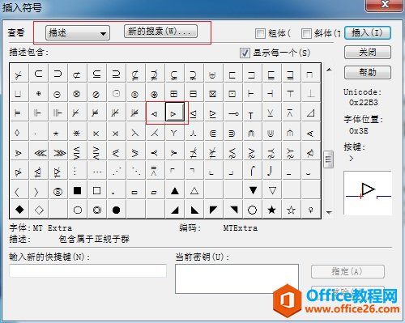Choose the right triangle ⊿ symbol
This screenshot has height=323, width=405.
point(311,113)
